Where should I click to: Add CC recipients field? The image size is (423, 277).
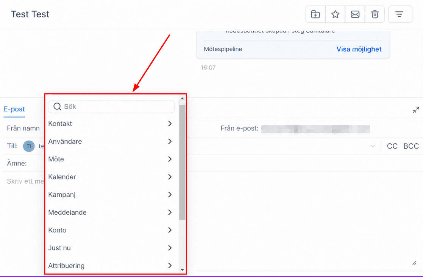392,146
